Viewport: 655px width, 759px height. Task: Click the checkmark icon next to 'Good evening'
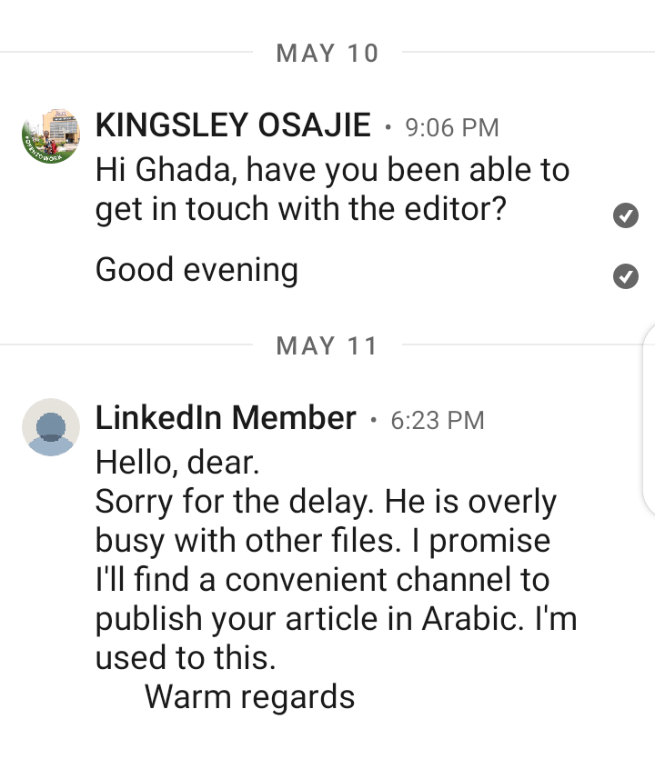click(625, 276)
